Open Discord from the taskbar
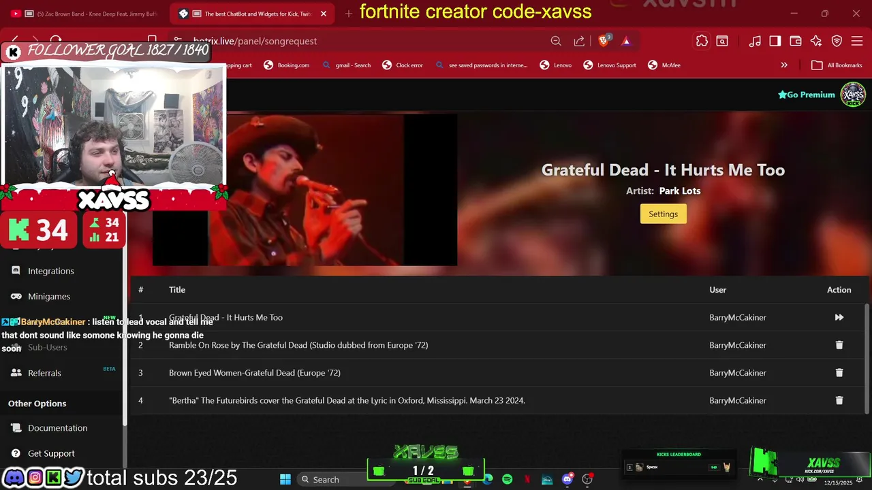Image resolution: width=872 pixels, height=490 pixels. coord(567,479)
